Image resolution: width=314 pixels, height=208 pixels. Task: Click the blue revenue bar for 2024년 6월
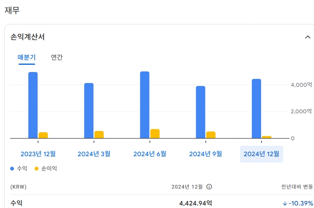[145, 105]
